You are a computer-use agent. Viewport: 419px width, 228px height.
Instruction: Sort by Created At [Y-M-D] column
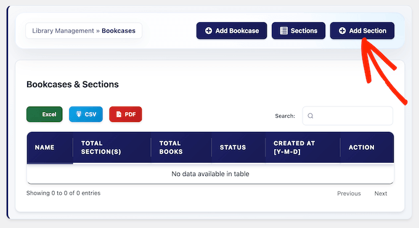[x=303, y=147]
